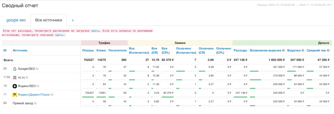Select the Яндекс/SEO source name
Viewport: 334px width, 114px height.
click(27, 86)
